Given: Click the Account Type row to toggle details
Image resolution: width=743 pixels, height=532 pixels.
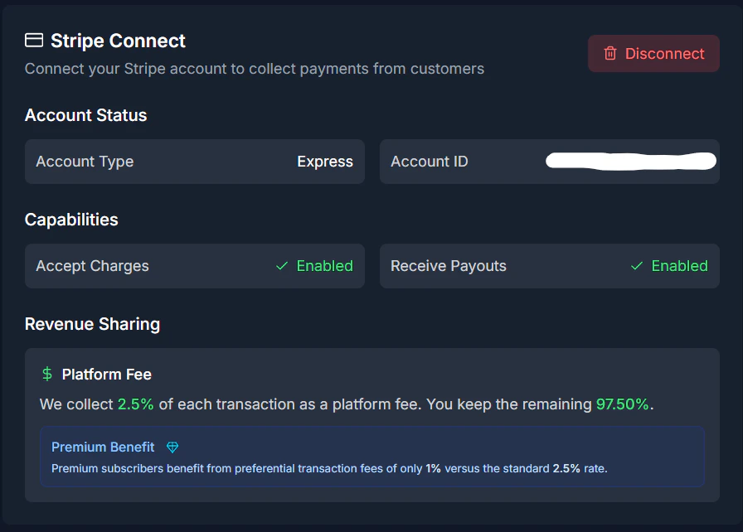Looking at the screenshot, I should point(195,162).
